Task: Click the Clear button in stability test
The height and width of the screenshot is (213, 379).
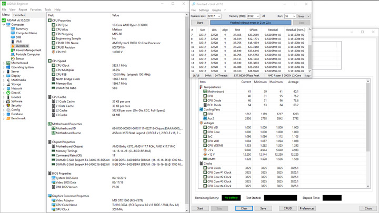Action: tap(244, 208)
